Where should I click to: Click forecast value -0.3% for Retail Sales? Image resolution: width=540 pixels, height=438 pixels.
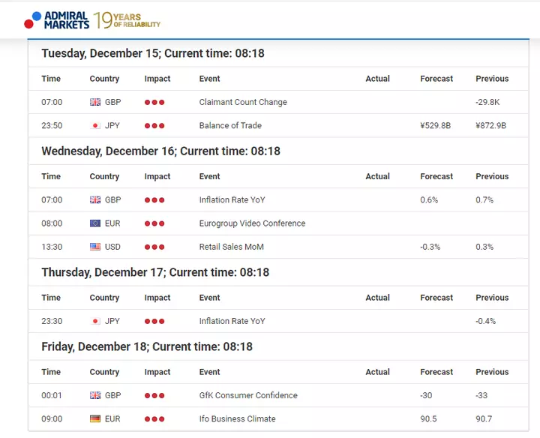tap(430, 247)
